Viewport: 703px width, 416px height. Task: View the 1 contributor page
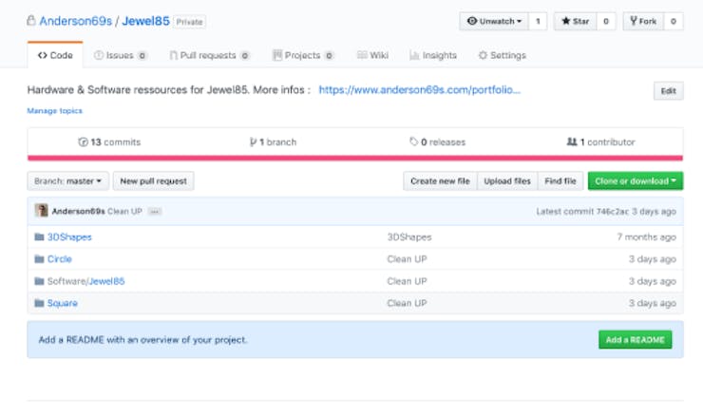[x=600, y=142]
